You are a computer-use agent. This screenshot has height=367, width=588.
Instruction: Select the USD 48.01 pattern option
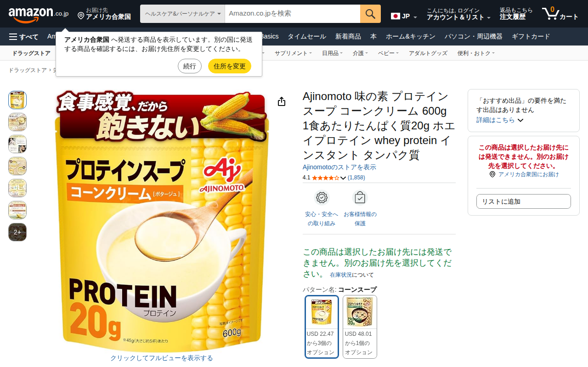point(360,327)
